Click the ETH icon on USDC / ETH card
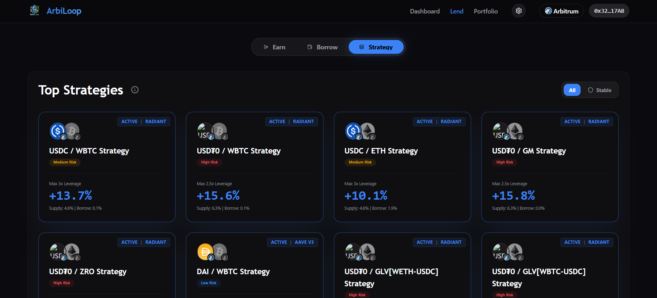This screenshot has height=298, width=657. pos(368,131)
